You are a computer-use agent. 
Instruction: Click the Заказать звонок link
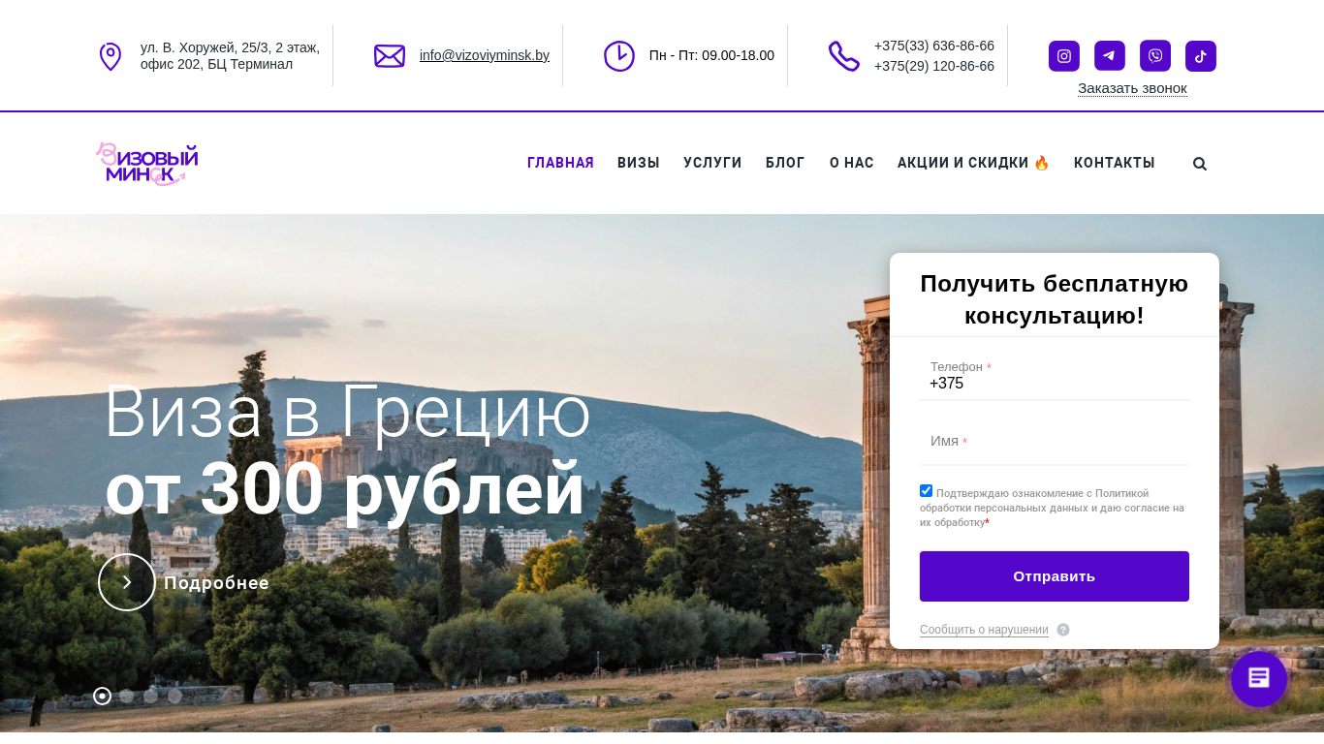1132,88
